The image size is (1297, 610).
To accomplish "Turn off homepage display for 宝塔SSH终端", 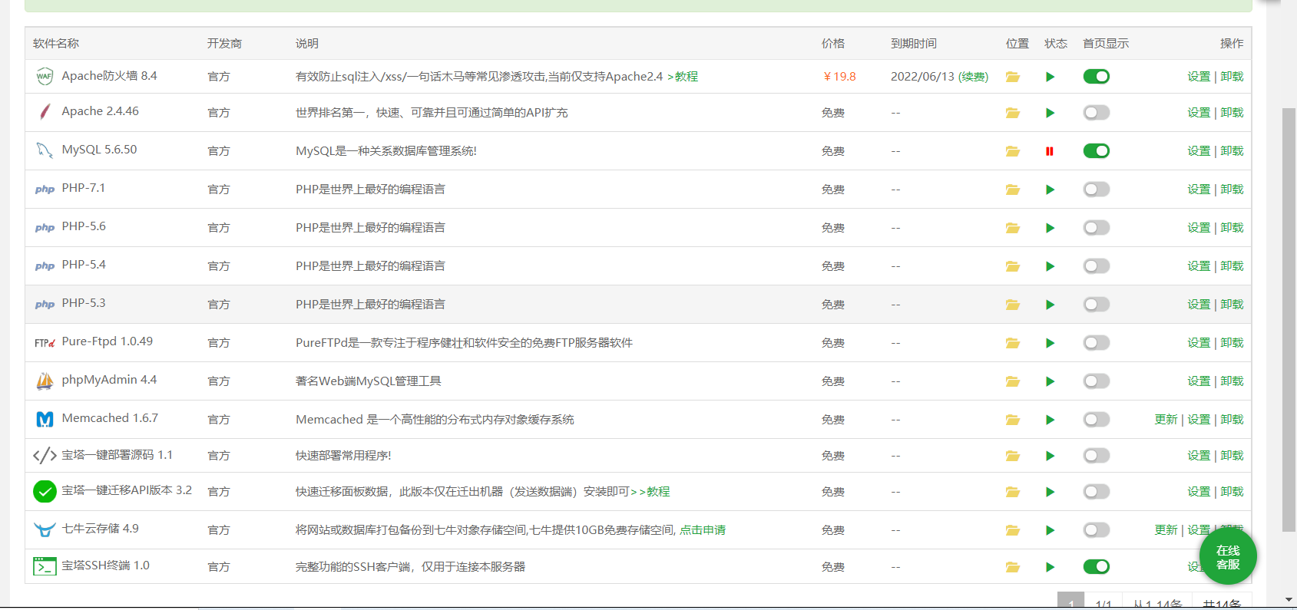I will [x=1096, y=567].
